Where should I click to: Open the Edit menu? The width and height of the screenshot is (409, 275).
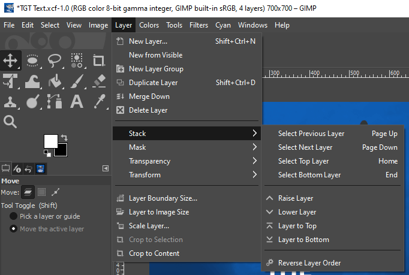[x=28, y=25]
